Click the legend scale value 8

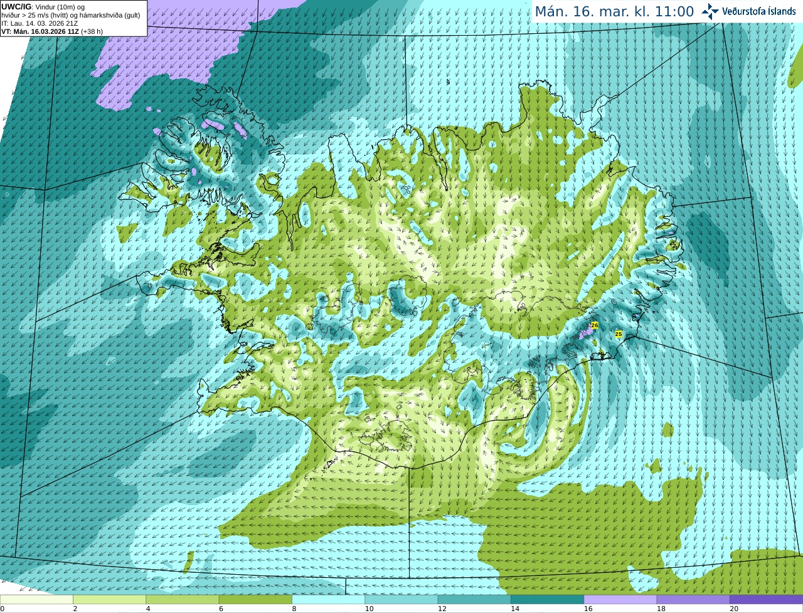click(294, 609)
